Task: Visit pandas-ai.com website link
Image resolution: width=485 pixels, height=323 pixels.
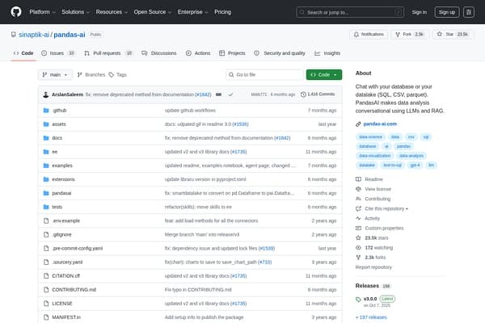Action: 380,124
